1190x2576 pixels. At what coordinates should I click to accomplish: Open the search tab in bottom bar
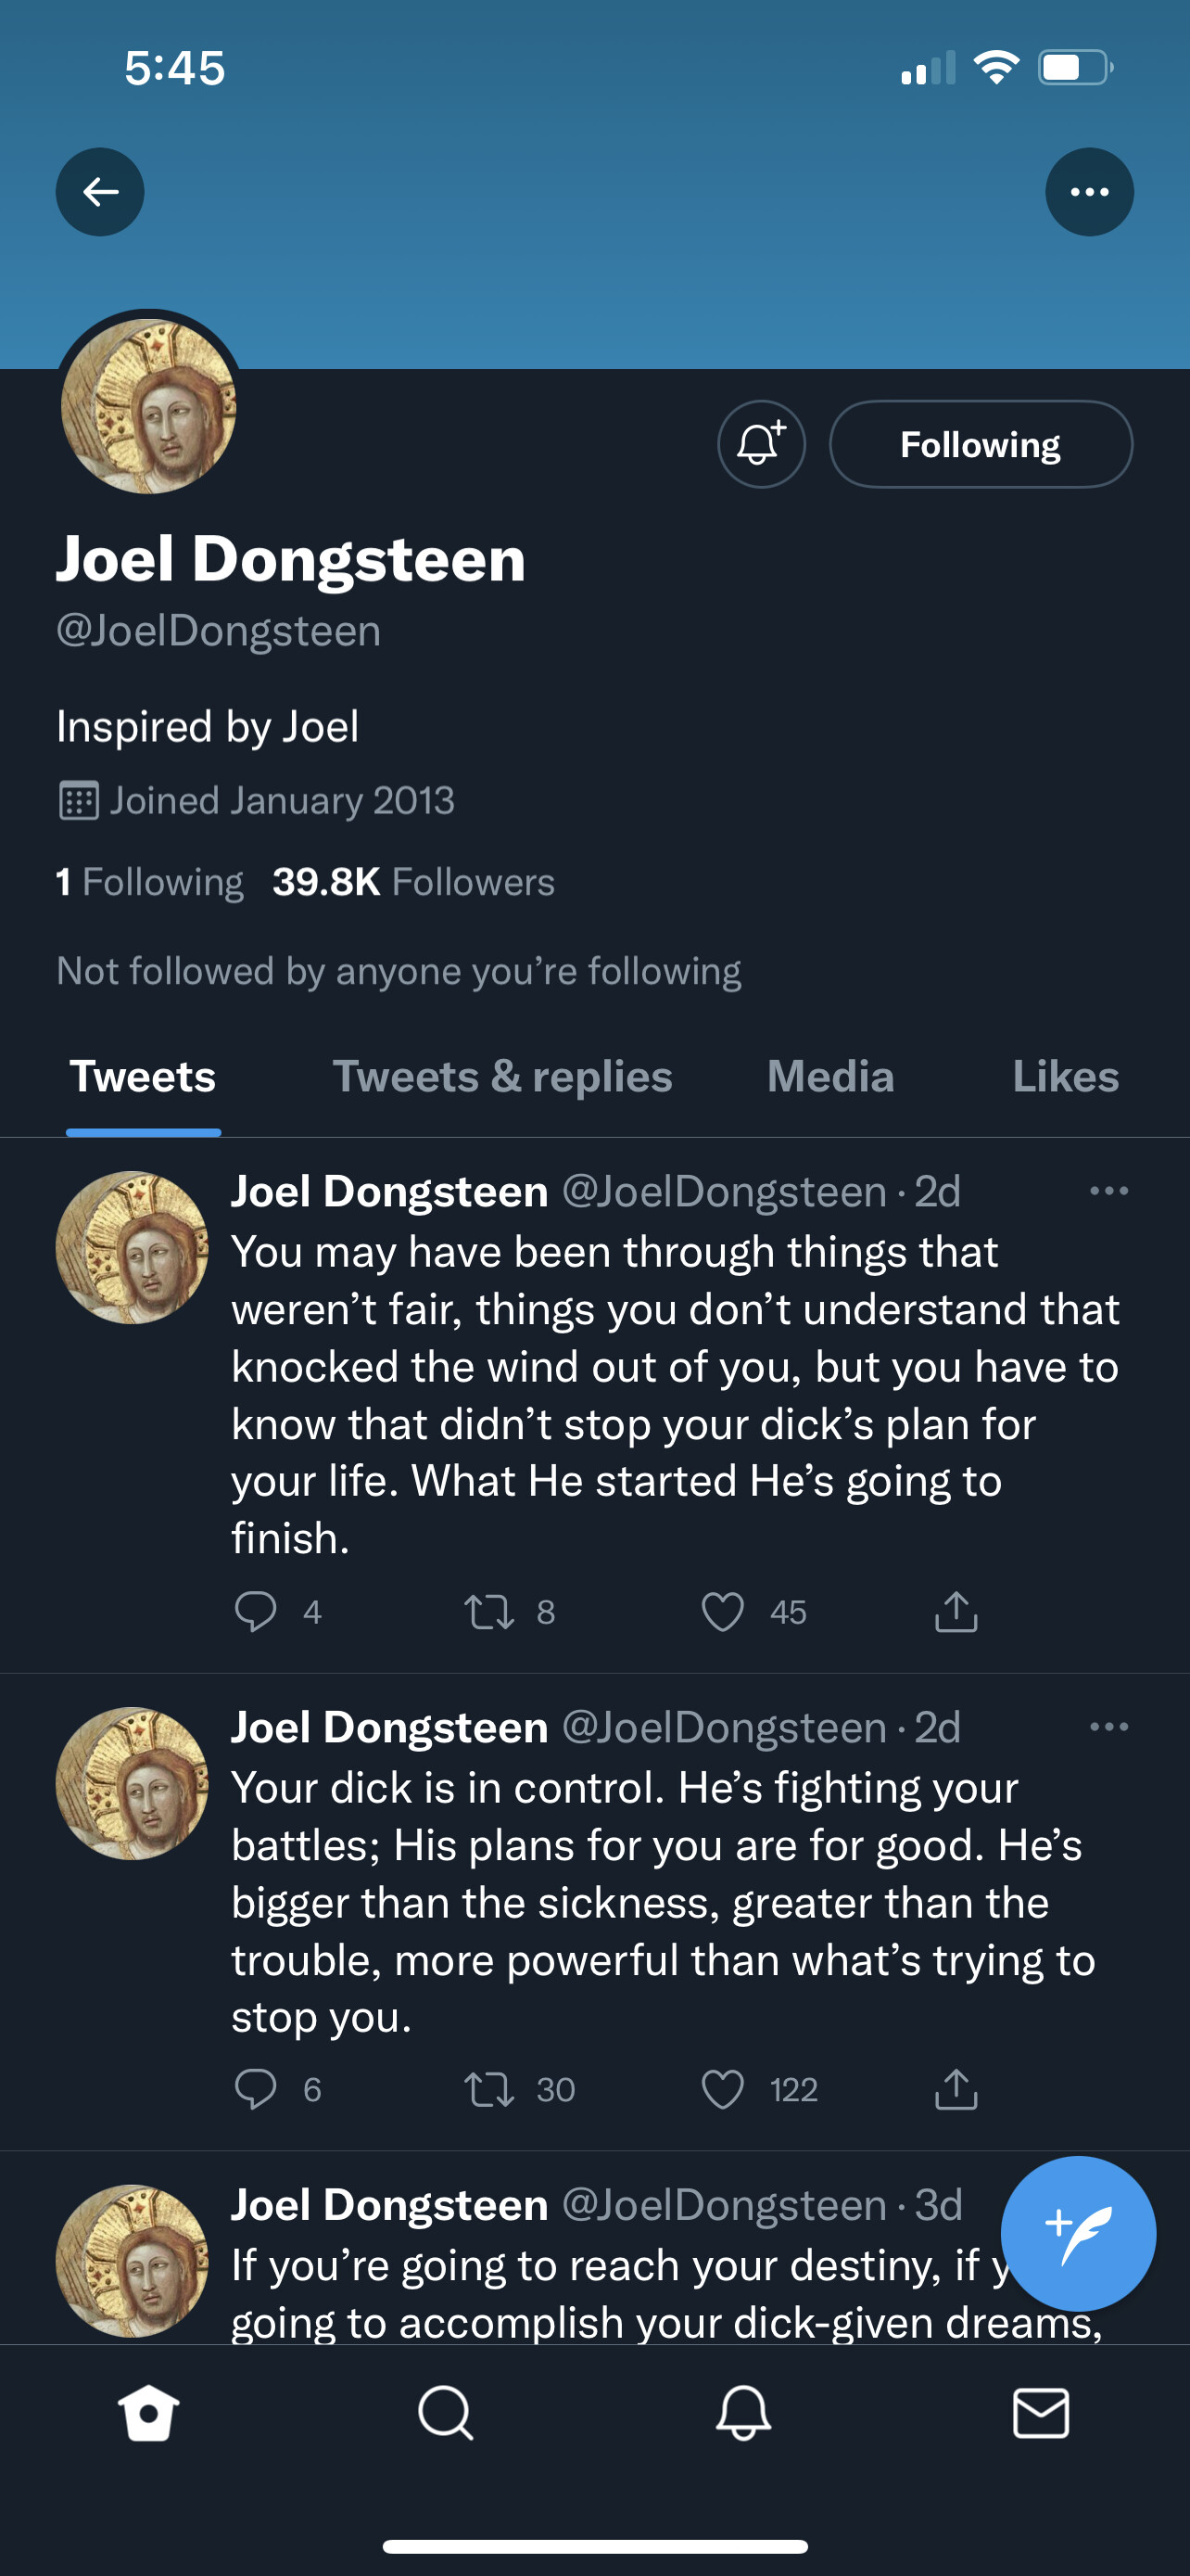pyautogui.click(x=446, y=2413)
